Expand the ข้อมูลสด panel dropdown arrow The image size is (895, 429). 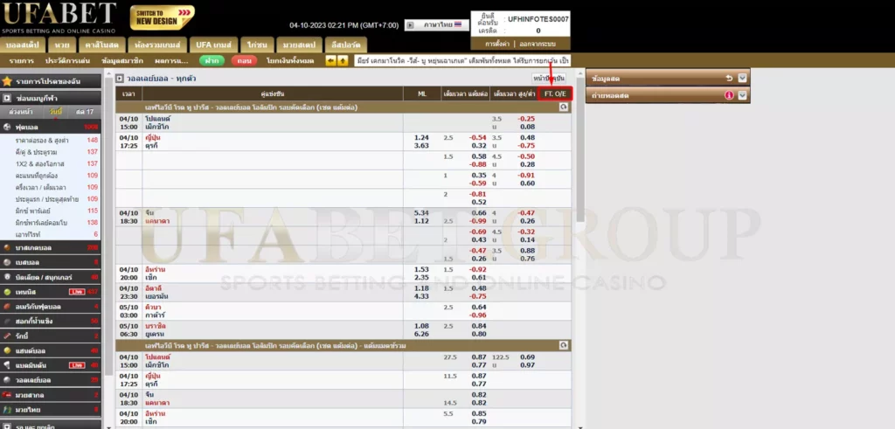pyautogui.click(x=742, y=78)
